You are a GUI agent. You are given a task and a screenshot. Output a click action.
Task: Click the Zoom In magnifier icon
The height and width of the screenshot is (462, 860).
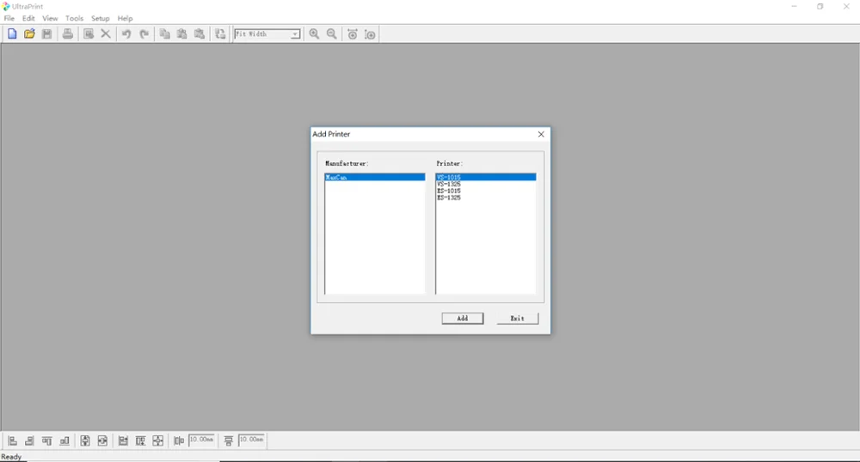click(314, 34)
